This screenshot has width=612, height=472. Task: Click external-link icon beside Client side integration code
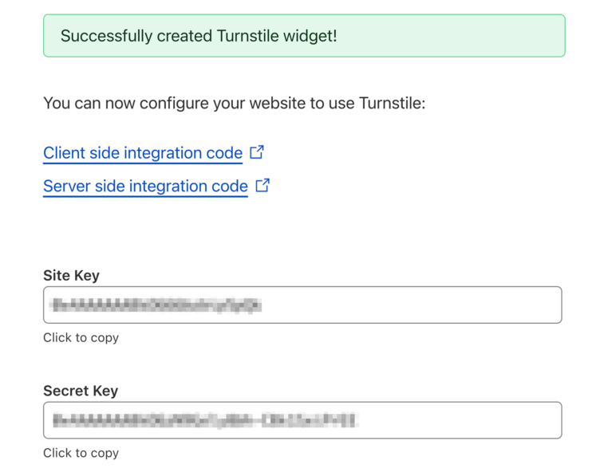(x=256, y=152)
